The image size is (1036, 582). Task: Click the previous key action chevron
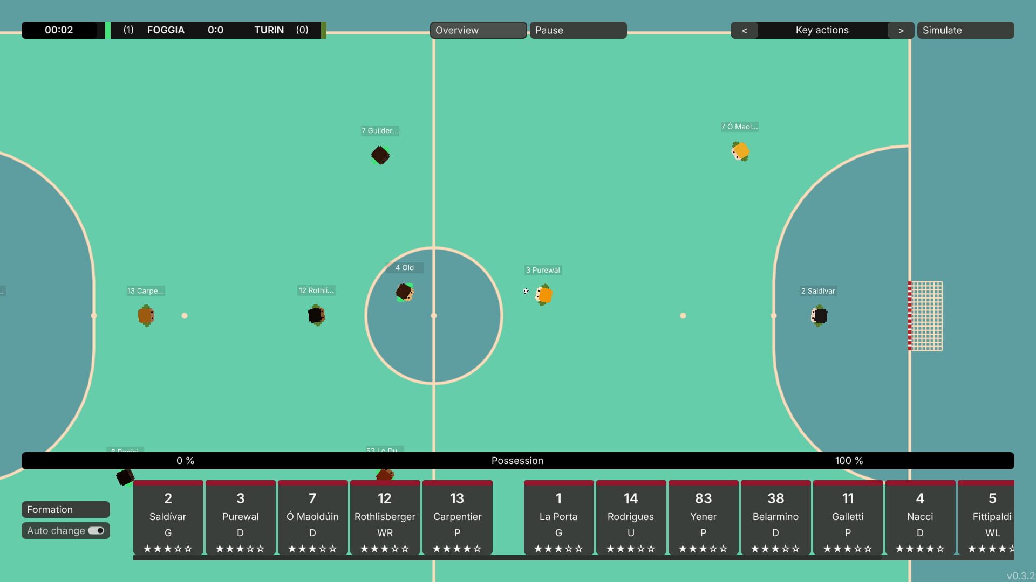745,30
